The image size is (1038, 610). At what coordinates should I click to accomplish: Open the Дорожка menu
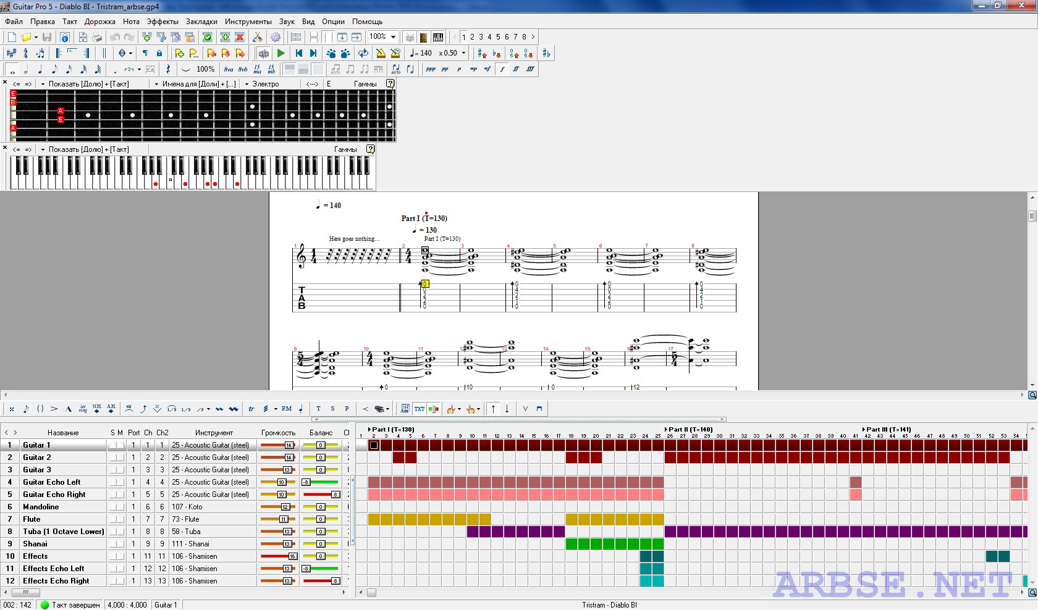pyautogui.click(x=100, y=22)
